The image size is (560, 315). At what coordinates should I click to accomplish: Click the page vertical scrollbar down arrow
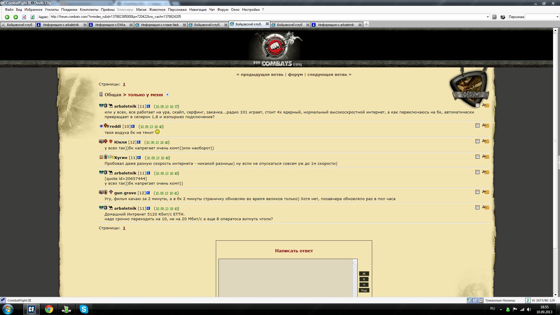(x=556, y=295)
